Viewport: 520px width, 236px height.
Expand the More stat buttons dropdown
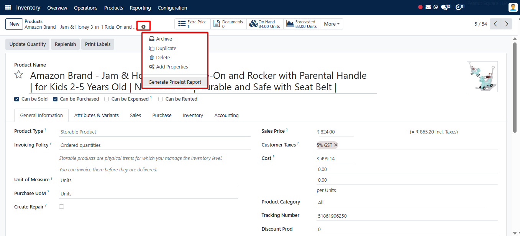(331, 24)
